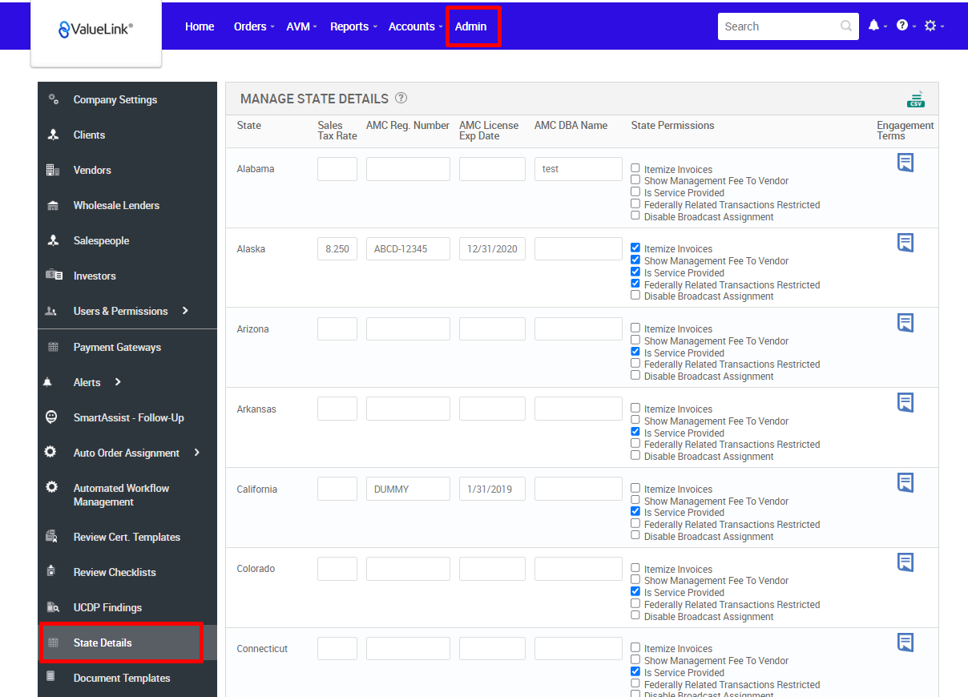Open Engagement Terms for California
The height and width of the screenshot is (697, 968).
click(905, 482)
